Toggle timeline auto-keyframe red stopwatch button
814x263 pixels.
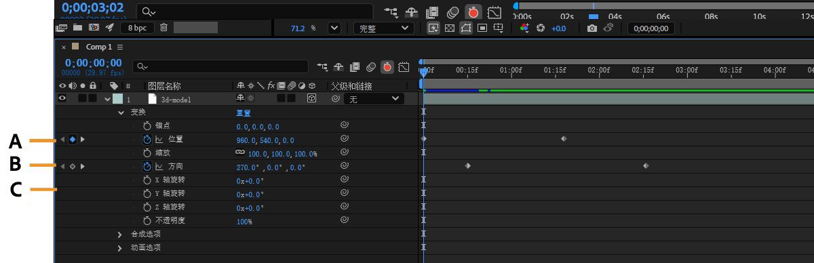coord(387,66)
